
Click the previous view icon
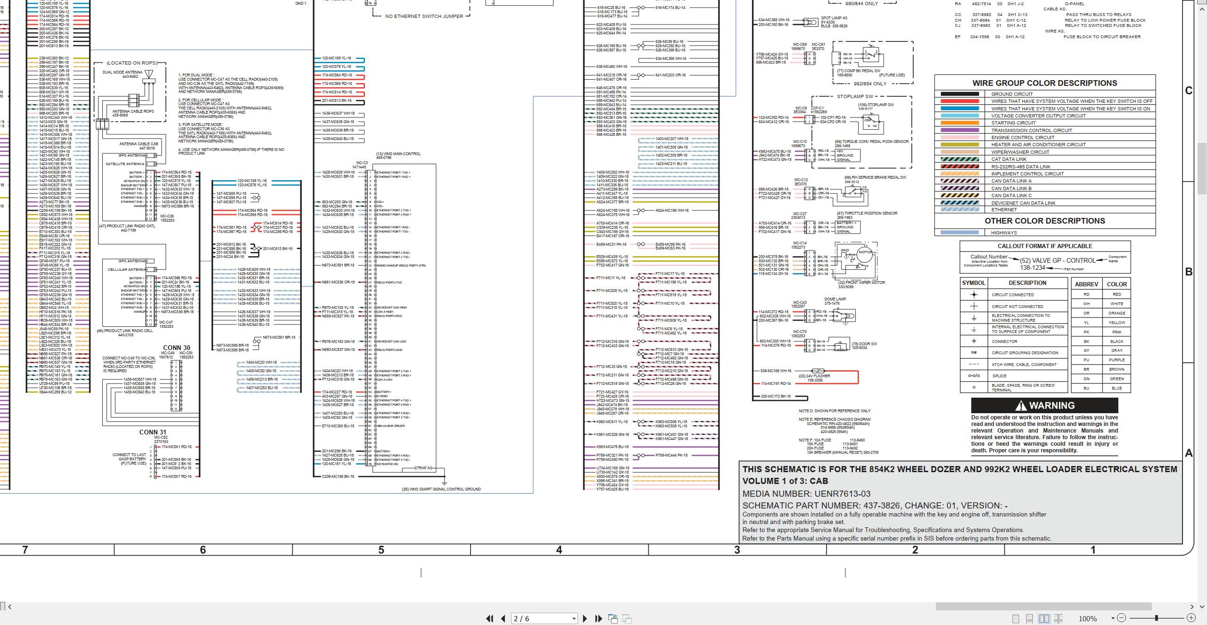(x=613, y=618)
